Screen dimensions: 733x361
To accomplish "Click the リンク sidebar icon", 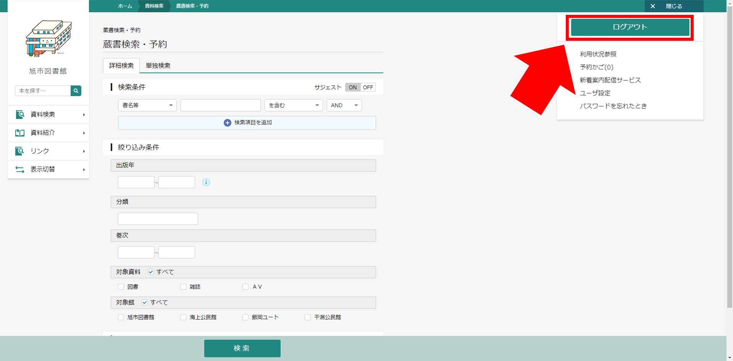I will click(x=20, y=151).
